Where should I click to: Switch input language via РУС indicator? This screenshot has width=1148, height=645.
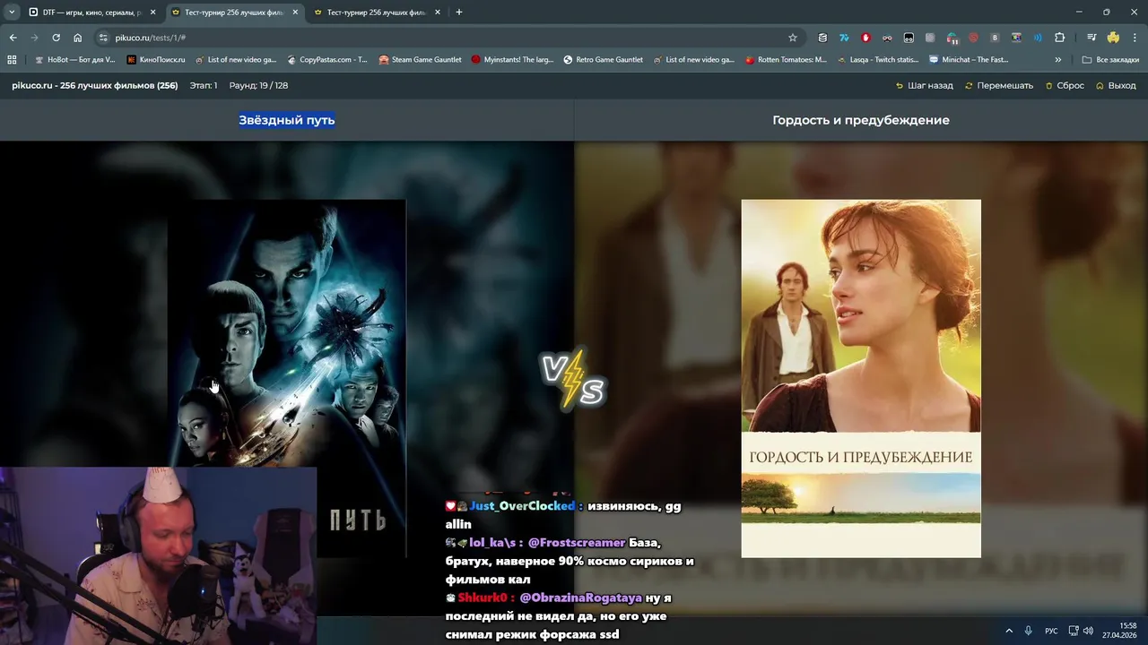coord(1051,631)
